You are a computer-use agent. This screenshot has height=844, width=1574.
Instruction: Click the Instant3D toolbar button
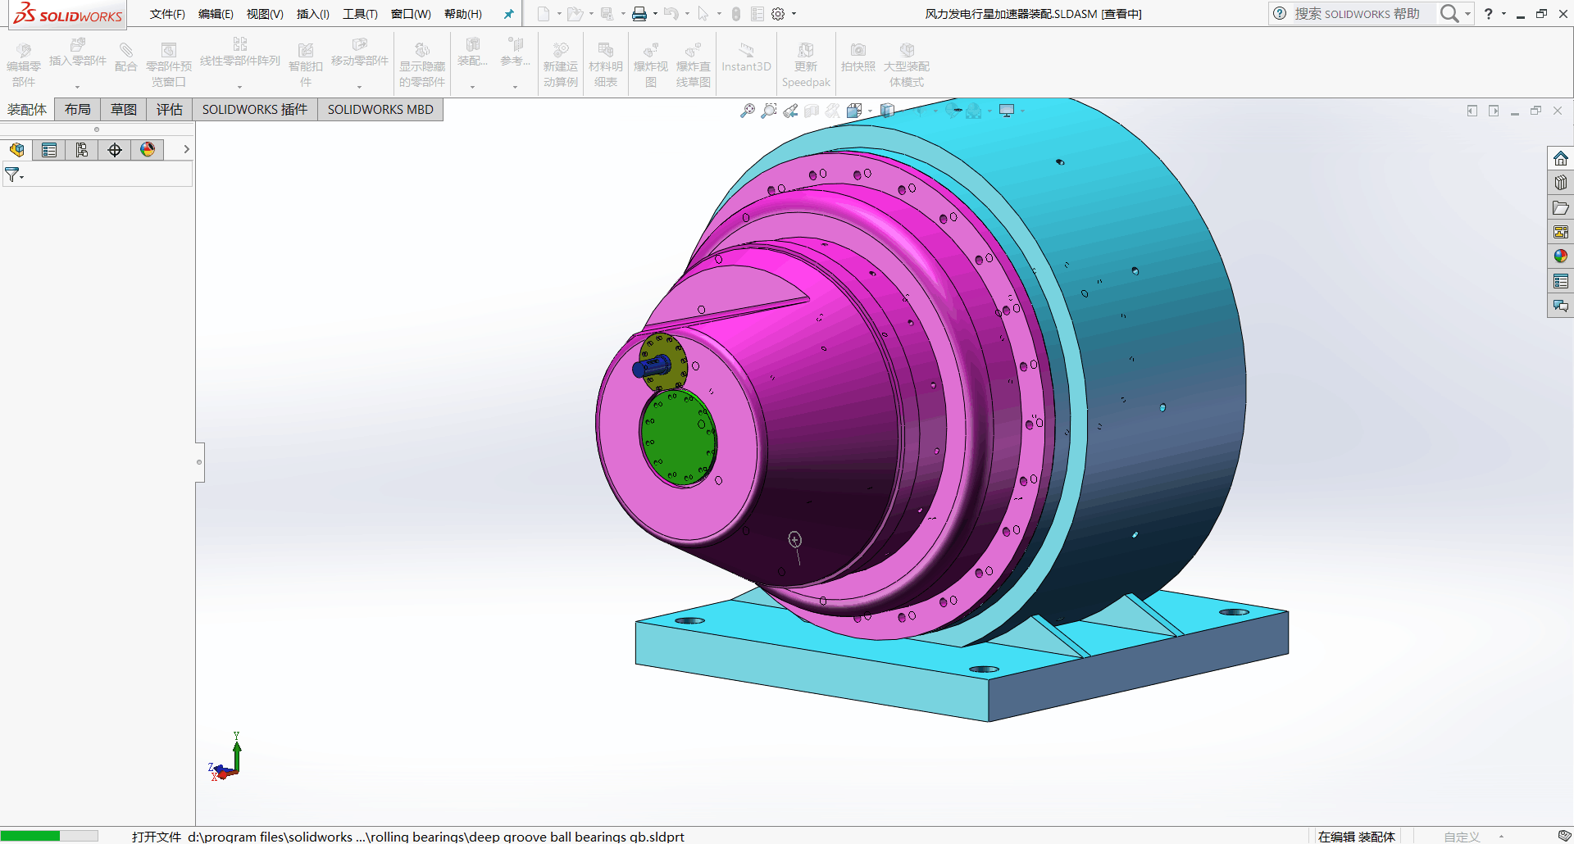tap(746, 60)
